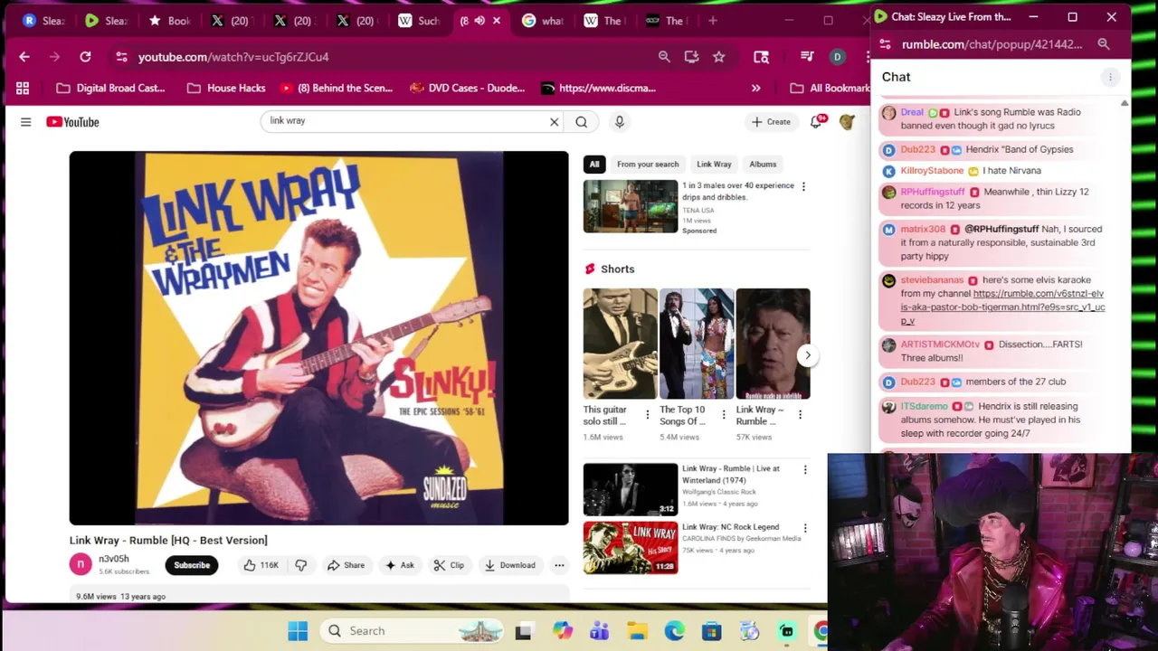Screen dimensions: 1158x651
Task: Bookmark this page with the star
Action: coord(718,57)
